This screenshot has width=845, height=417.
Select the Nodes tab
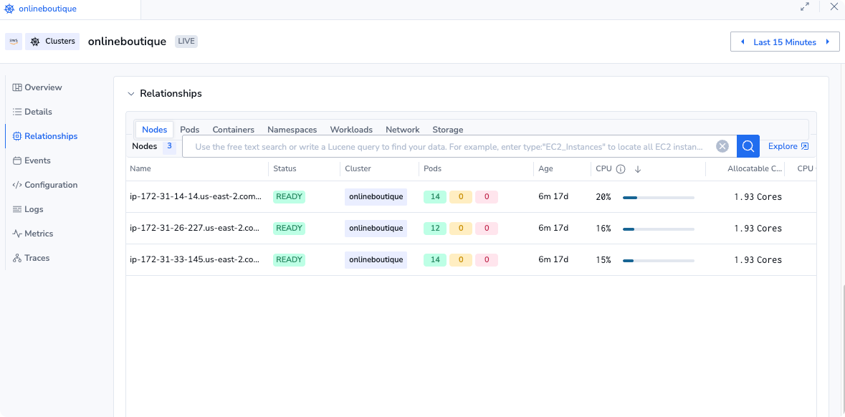point(155,129)
